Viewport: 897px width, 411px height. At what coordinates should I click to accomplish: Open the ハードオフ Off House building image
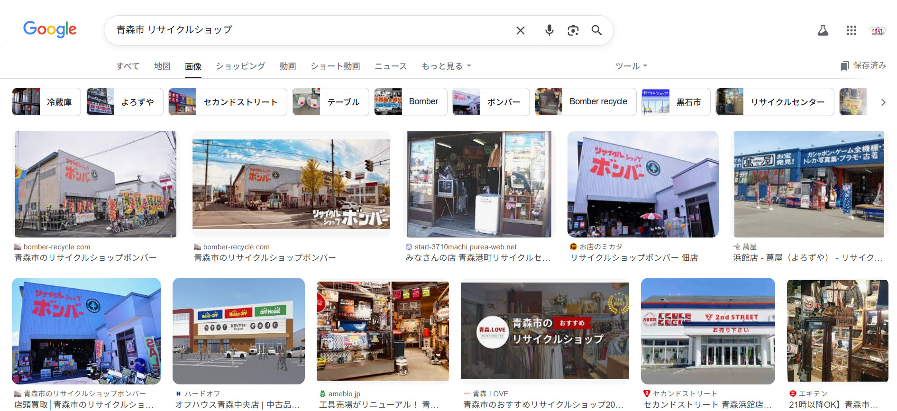point(238,331)
